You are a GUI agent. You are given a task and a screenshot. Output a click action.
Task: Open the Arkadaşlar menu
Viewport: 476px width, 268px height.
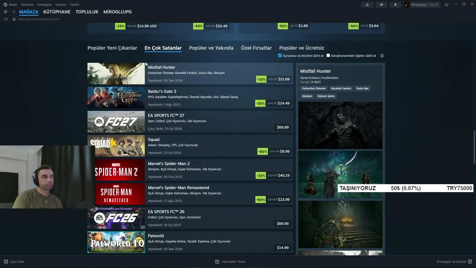(x=45, y=4)
